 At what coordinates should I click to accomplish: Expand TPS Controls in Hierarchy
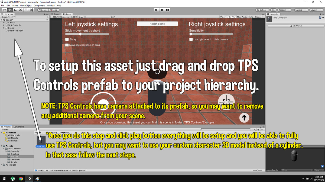(x=4, y=25)
